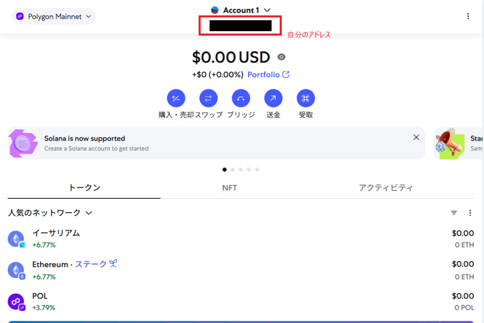
Task: Toggle balance visibility with the eye icon
Action: click(x=281, y=57)
